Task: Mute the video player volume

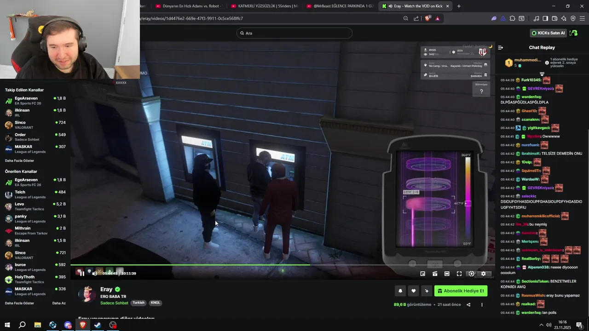Action: pyautogui.click(x=94, y=274)
